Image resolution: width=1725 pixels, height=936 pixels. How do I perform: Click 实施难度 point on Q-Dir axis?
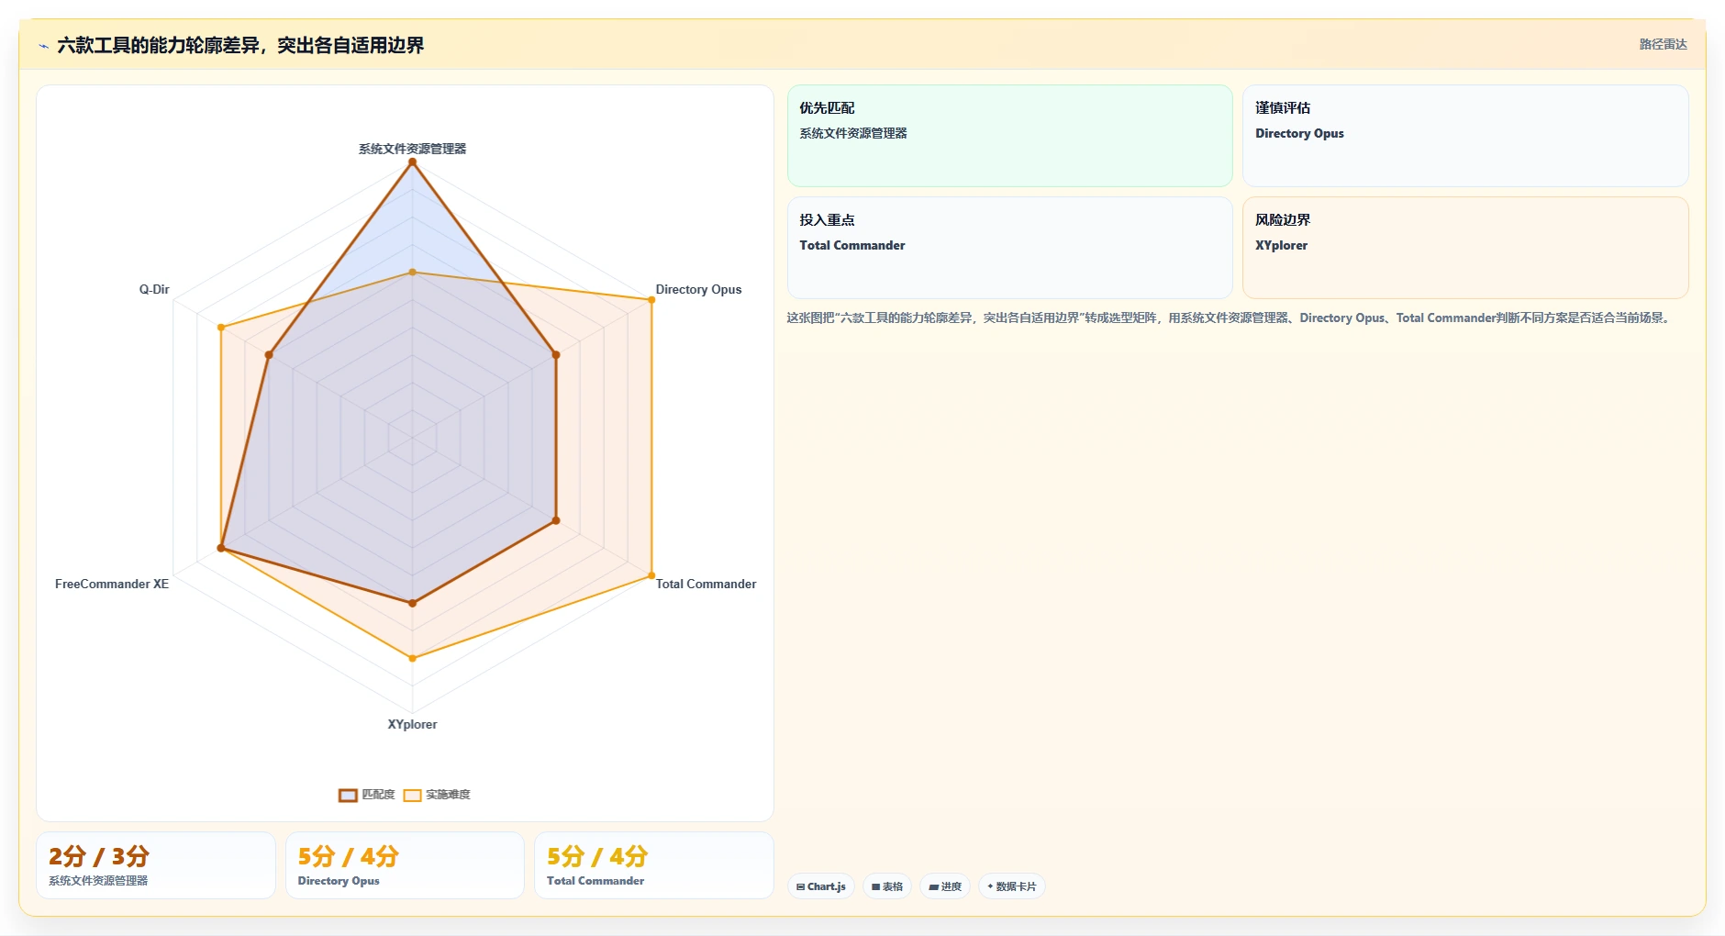[x=221, y=328]
